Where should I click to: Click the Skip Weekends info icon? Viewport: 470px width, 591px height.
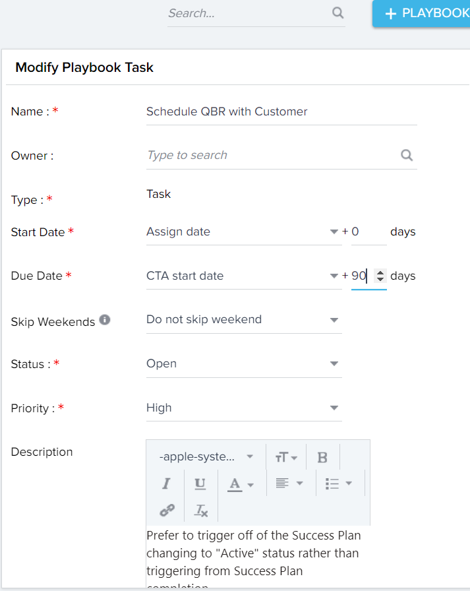(105, 320)
